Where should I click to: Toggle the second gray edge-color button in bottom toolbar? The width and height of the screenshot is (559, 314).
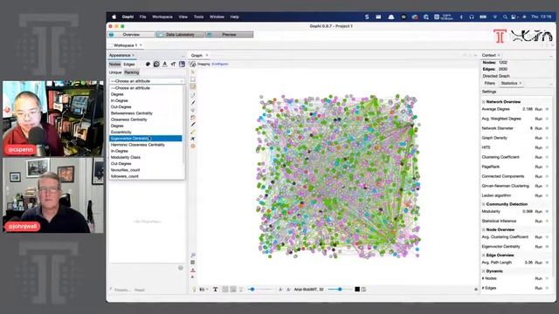coord(233,290)
